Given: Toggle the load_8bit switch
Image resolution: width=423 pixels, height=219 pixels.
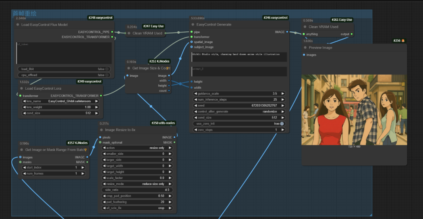Looking at the screenshot, I should [x=107, y=69].
